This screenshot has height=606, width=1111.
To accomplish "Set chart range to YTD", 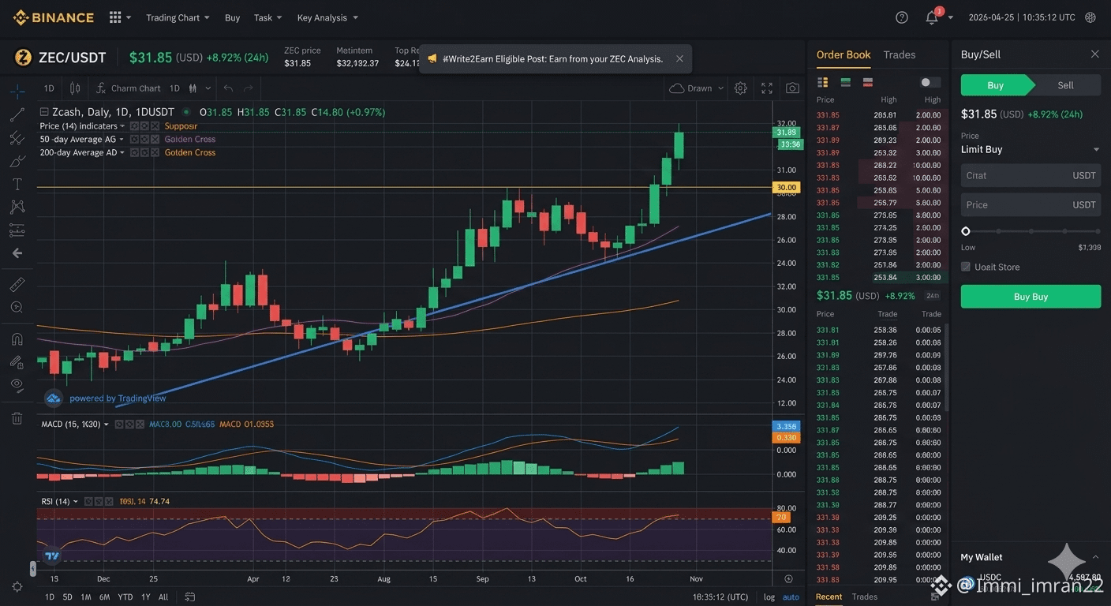I will tap(125, 597).
